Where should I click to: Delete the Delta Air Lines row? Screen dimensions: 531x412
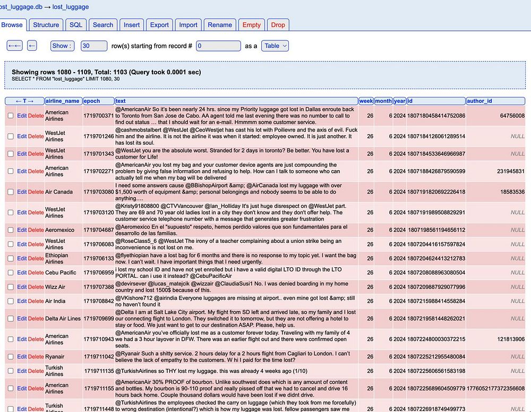(36, 319)
